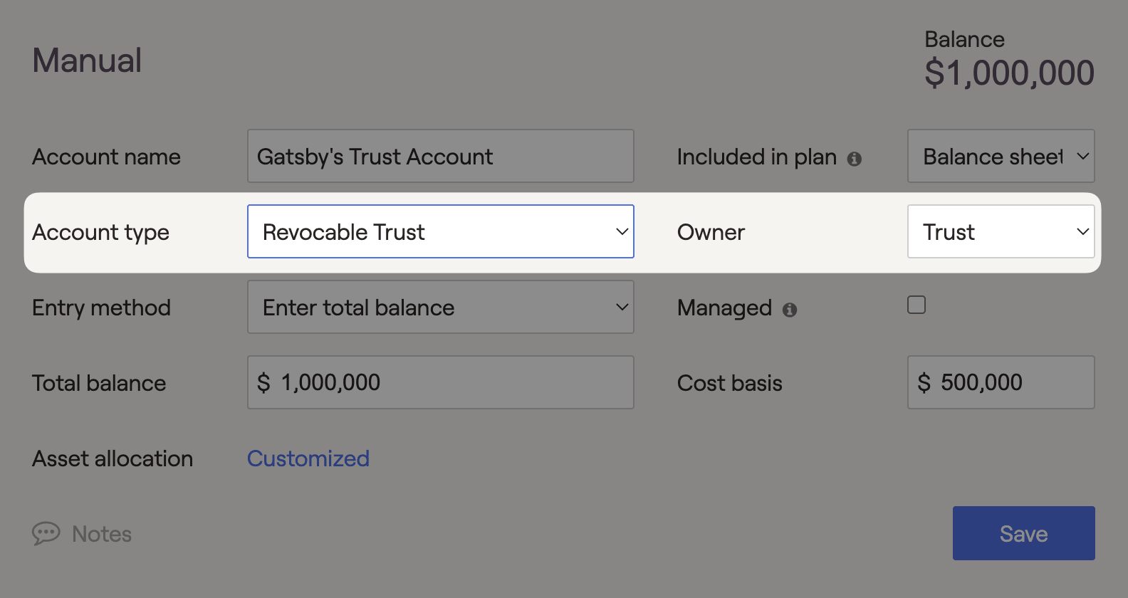Click the Account type dropdown chevron
The height and width of the screenshot is (598, 1128).
(622, 231)
